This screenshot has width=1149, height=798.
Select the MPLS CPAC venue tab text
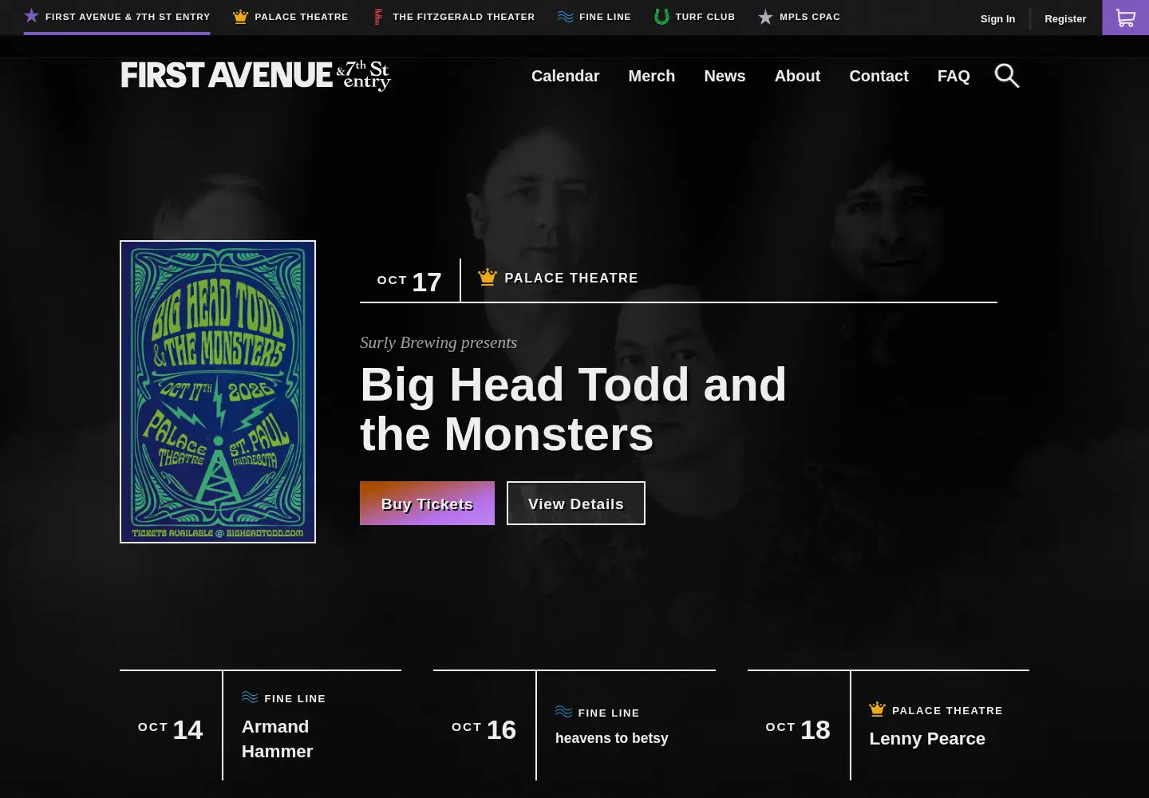tap(809, 17)
